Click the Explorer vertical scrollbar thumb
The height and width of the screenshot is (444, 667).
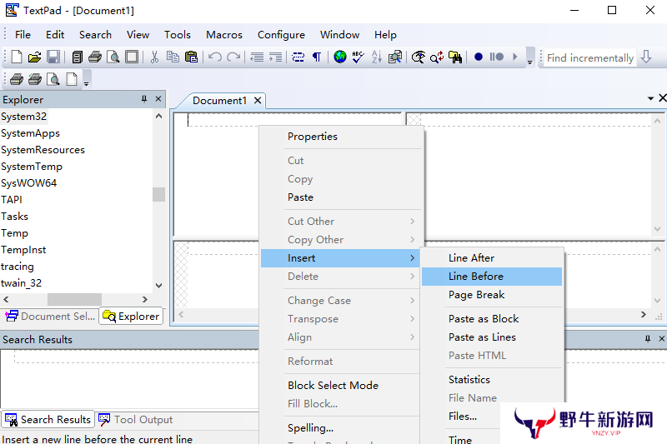tap(158, 194)
